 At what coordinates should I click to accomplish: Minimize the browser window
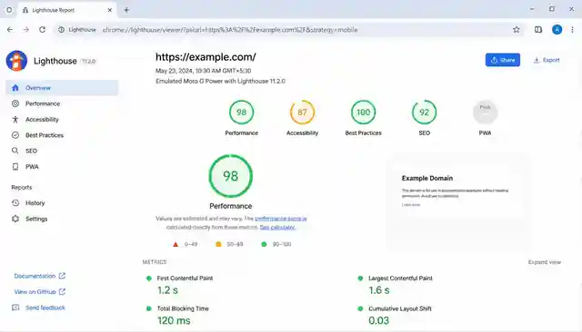pyautogui.click(x=532, y=9)
